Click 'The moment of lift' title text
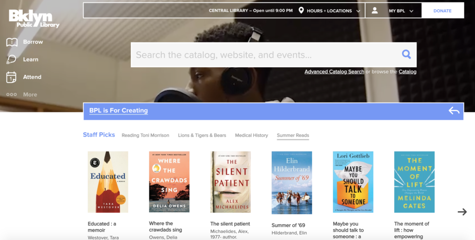The width and height of the screenshot is (475, 240). coord(412,230)
